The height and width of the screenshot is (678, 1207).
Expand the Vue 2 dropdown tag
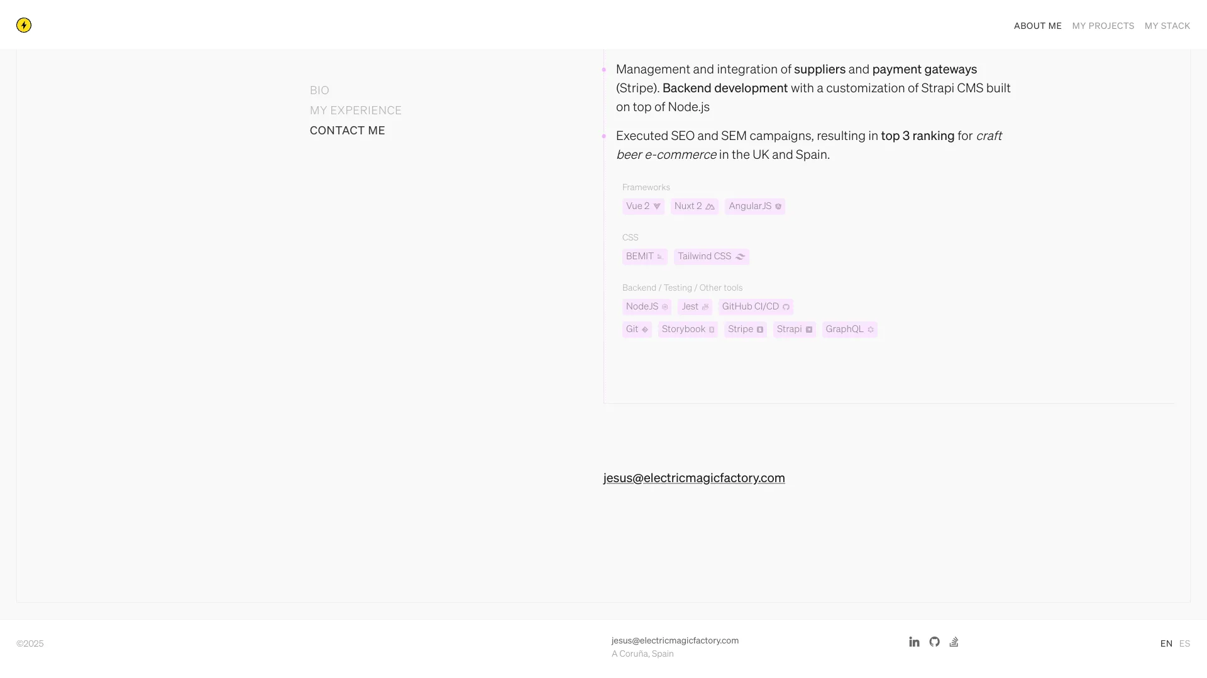(x=644, y=206)
